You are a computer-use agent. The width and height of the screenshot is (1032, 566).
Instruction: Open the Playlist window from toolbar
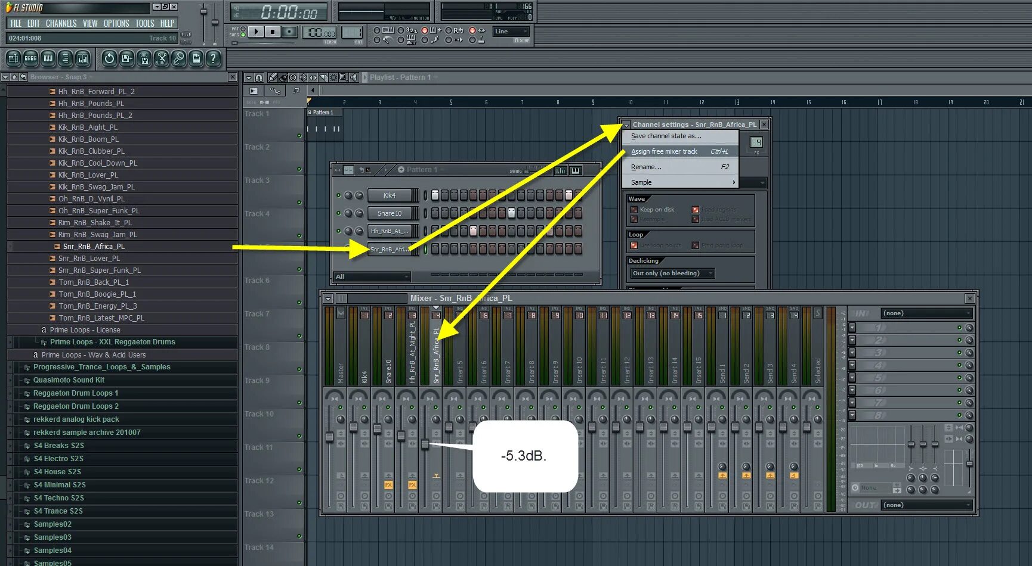point(13,58)
